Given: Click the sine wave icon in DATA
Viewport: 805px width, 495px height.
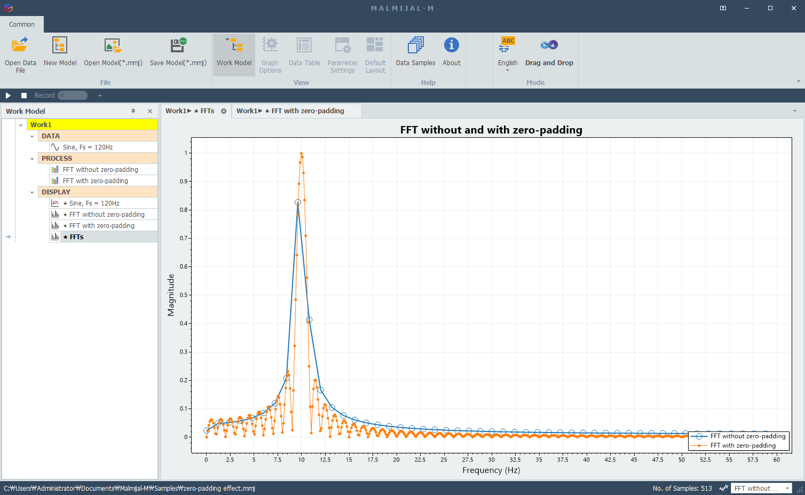Looking at the screenshot, I should tap(55, 147).
